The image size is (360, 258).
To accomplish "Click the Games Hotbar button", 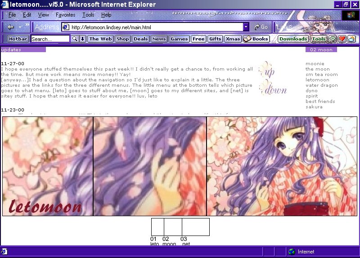I will [x=179, y=39].
